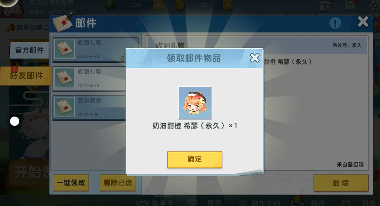380x206 pixels.
Task: Add green gems with plus icon
Action: click(x=158, y=5)
